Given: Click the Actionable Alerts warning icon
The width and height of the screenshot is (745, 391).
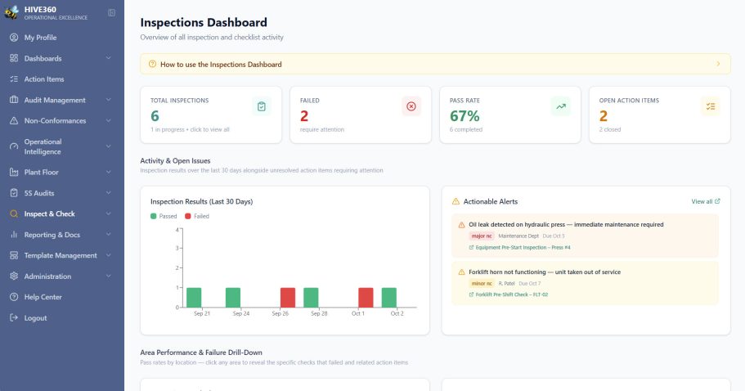Looking at the screenshot, I should pos(456,201).
